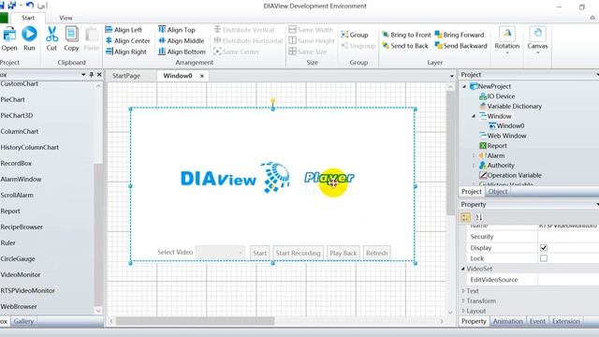
Task: Select the Start ribbon tab
Action: (x=28, y=18)
